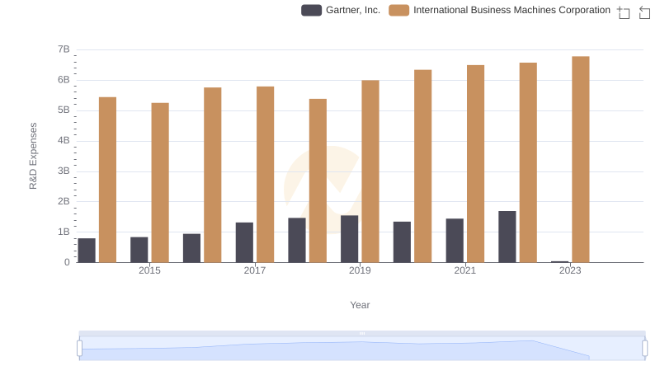The height and width of the screenshot is (380, 660).
Task: Click the top grip bar of the range slider
Action: coord(362,333)
